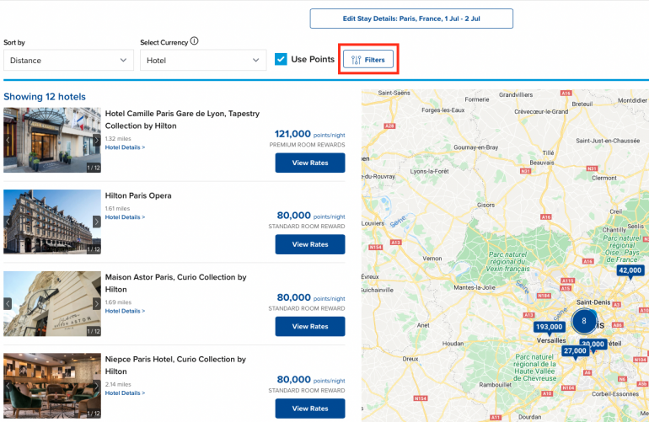The width and height of the screenshot is (649, 422).
Task: Click the info icon beside Select Currency
Action: tap(195, 41)
